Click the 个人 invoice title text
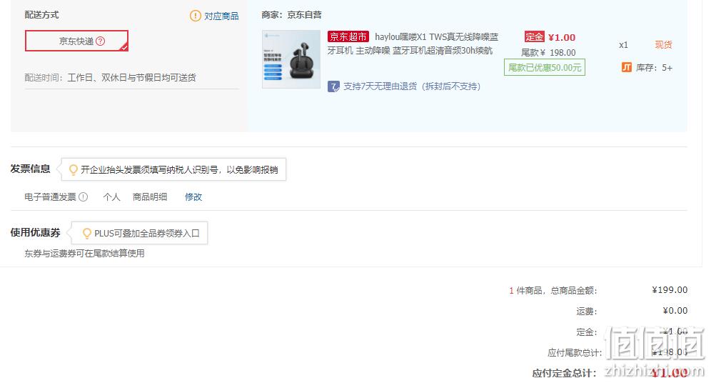Viewport: 711px width, 383px height. point(111,197)
